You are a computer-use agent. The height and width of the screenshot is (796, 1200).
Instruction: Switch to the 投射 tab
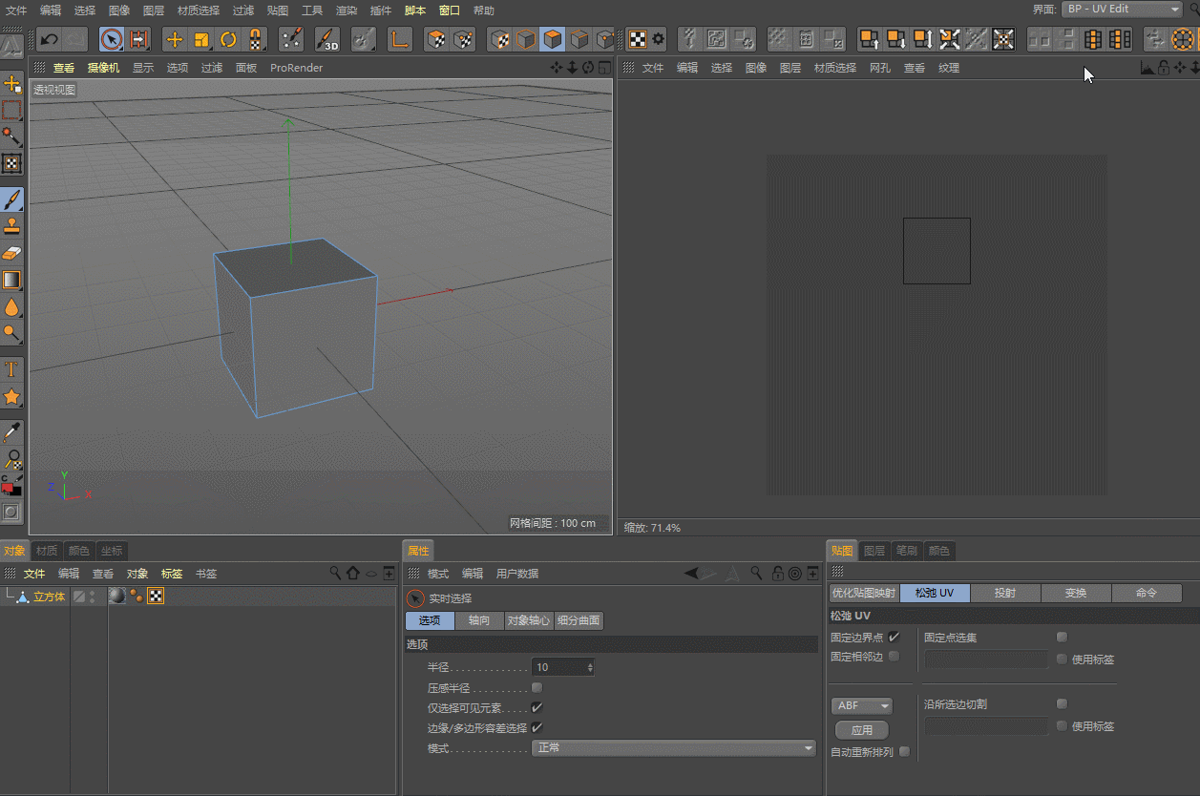pyautogui.click(x=1004, y=593)
